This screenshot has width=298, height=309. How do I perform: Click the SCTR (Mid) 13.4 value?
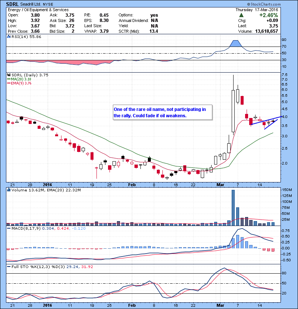tap(153, 31)
